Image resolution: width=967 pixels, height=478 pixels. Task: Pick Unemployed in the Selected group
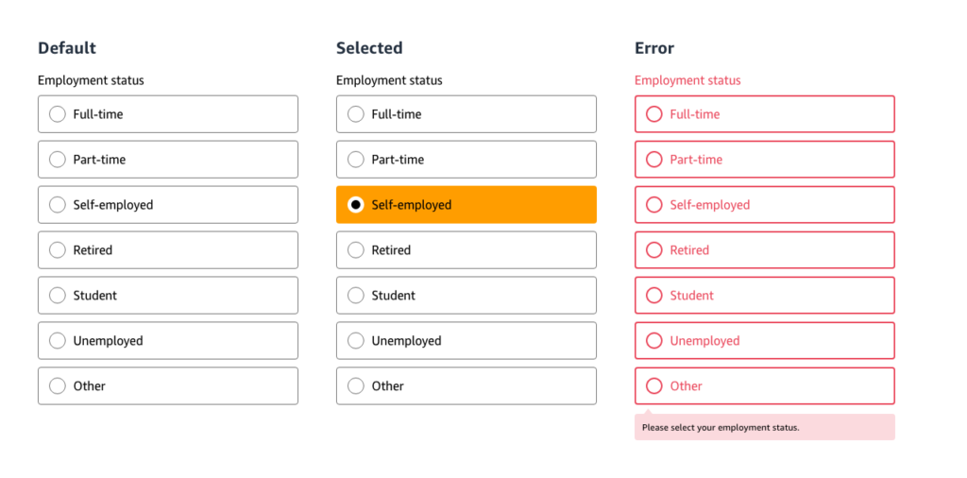[x=356, y=341]
